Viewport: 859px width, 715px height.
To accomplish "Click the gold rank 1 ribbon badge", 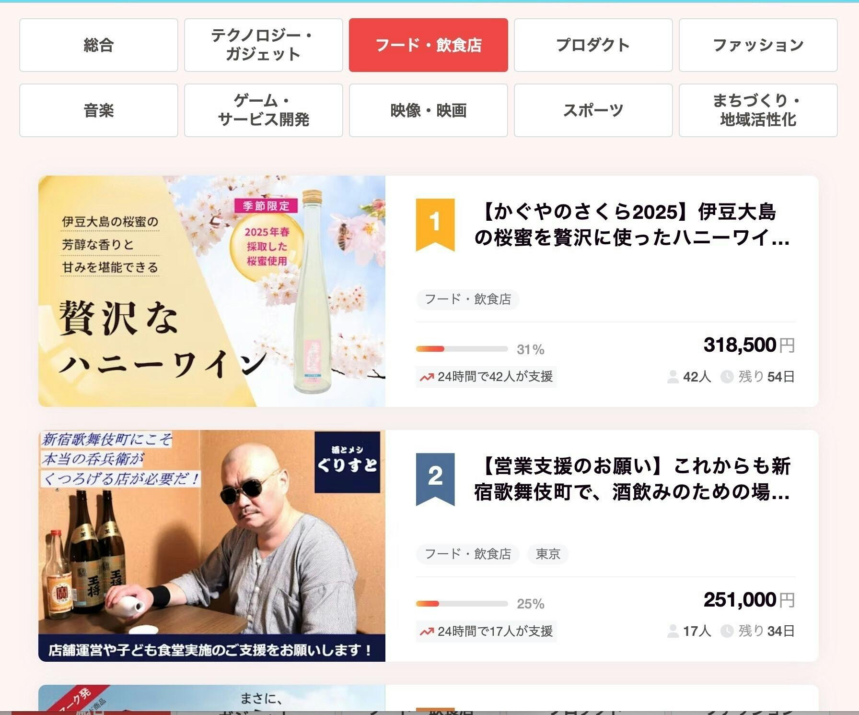I will tap(435, 225).
